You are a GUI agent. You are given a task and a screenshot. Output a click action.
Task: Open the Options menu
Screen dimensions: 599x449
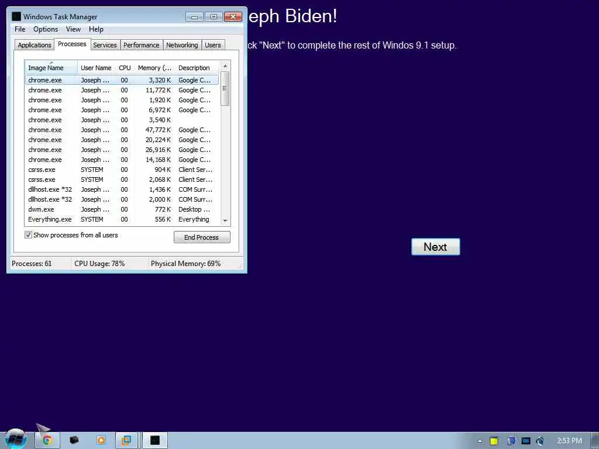46,29
